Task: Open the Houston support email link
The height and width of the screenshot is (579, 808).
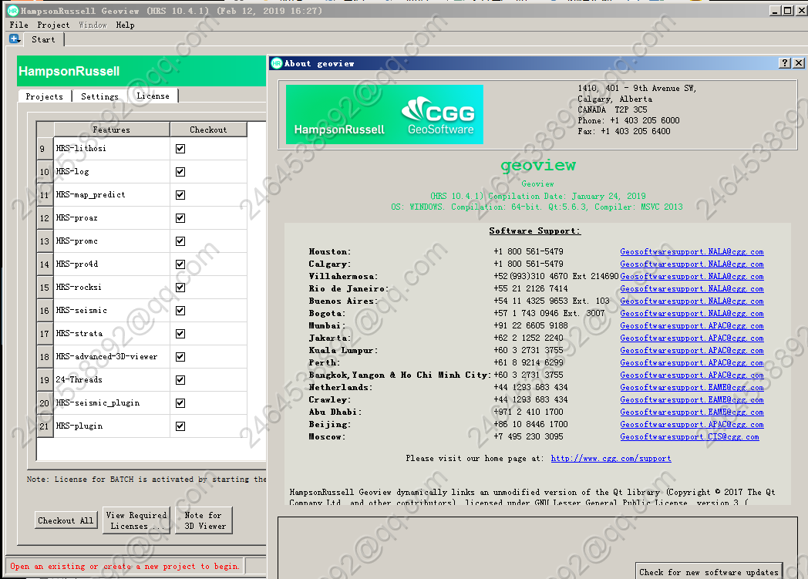Action: tap(692, 251)
